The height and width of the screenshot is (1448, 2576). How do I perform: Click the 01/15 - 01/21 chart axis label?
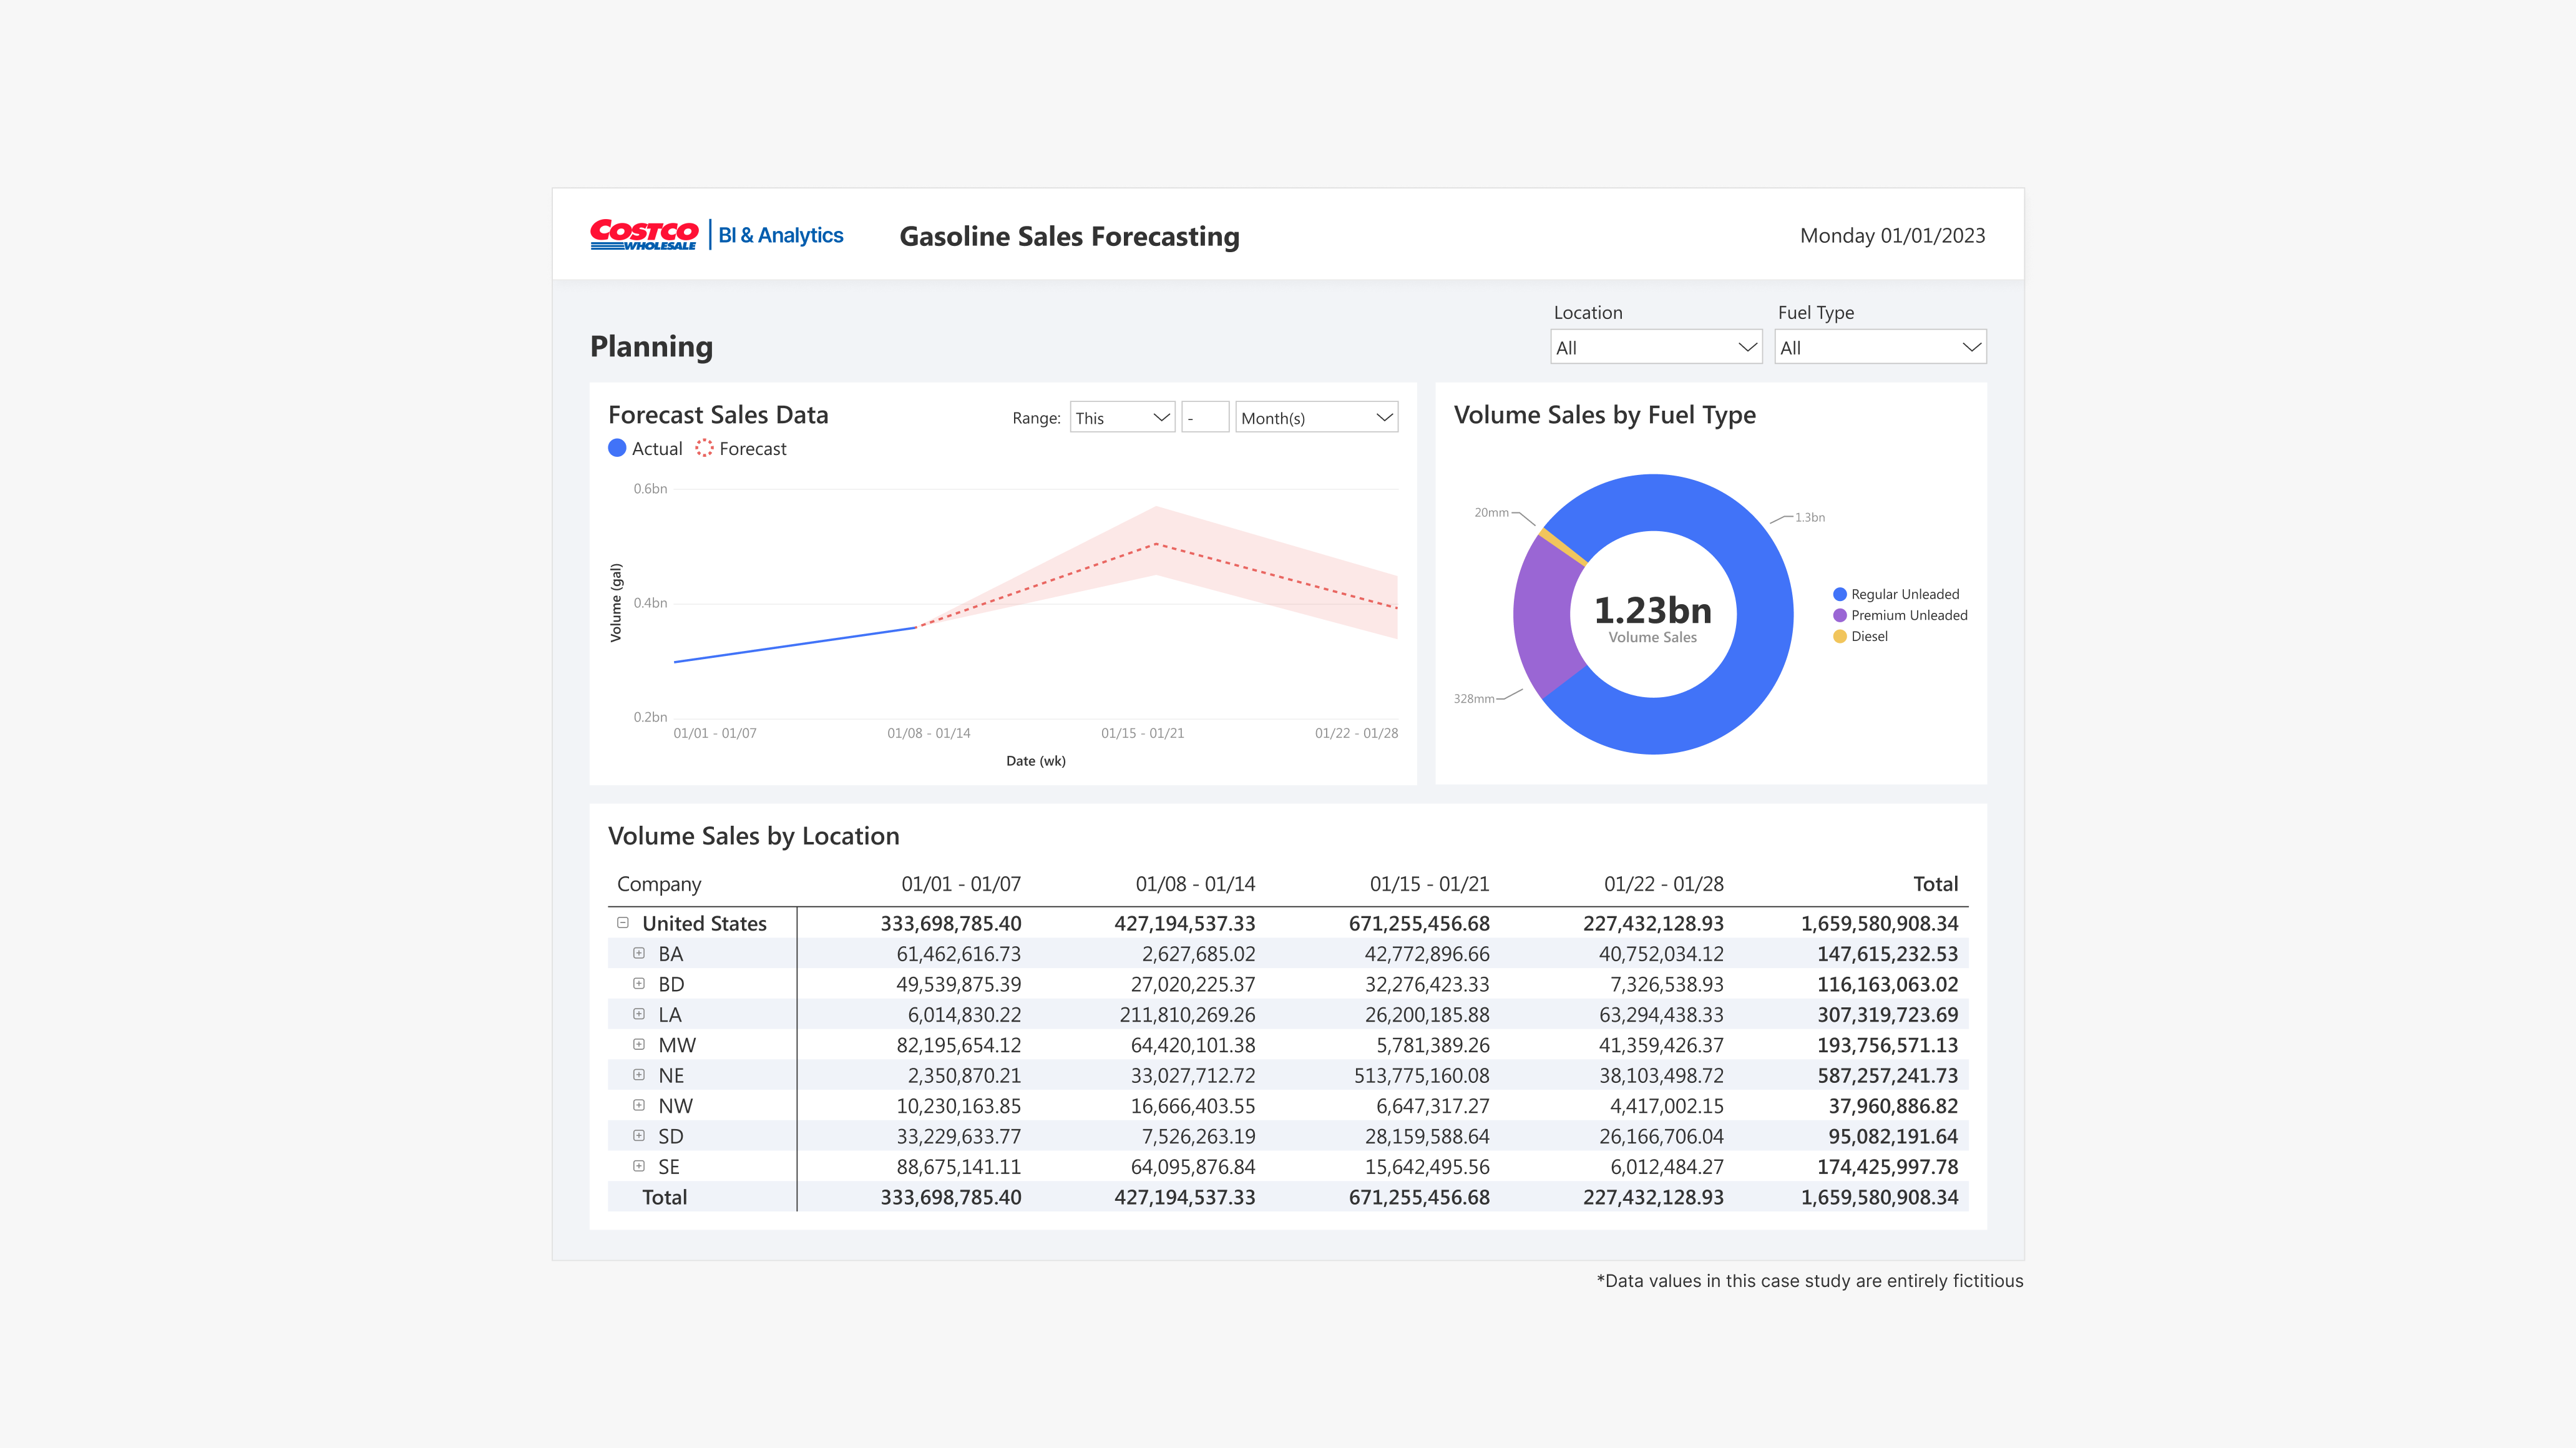click(x=1142, y=733)
